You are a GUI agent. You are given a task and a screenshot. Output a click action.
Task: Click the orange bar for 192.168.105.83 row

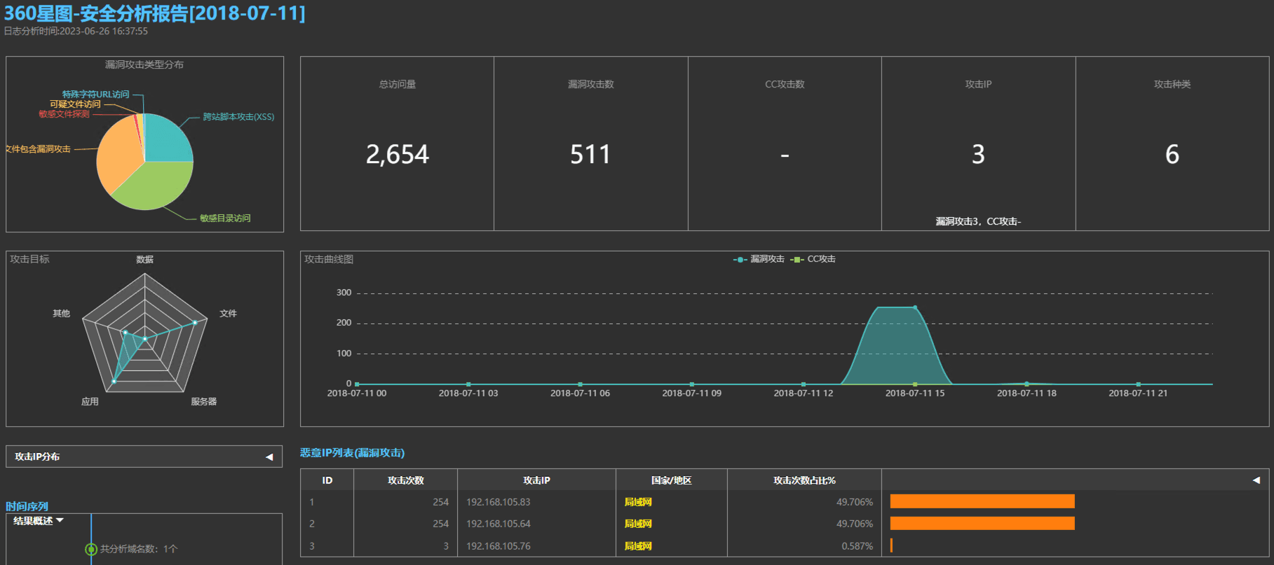(982, 501)
